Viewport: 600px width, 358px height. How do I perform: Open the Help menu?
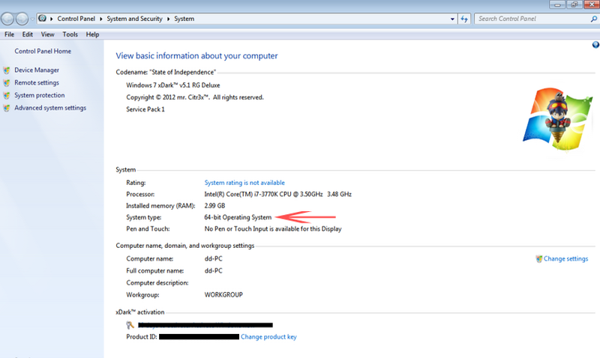point(92,34)
